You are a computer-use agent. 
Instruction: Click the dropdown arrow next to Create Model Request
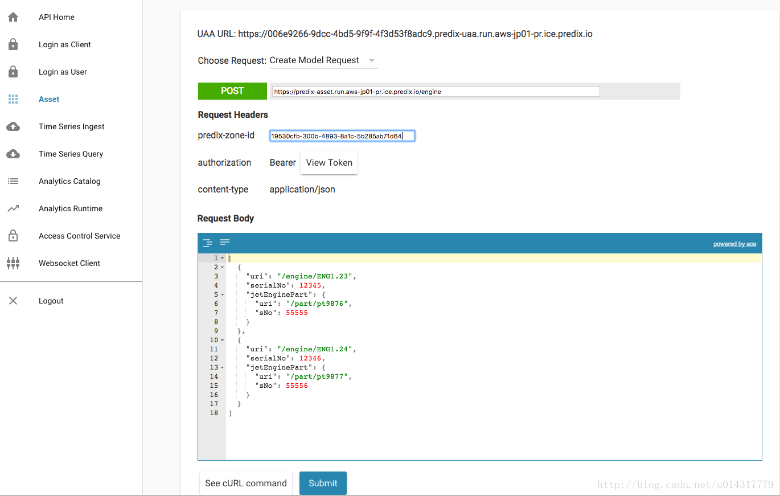(372, 60)
